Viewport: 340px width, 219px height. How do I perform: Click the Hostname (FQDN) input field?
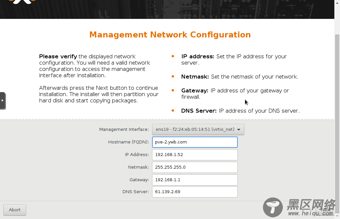pos(195,142)
